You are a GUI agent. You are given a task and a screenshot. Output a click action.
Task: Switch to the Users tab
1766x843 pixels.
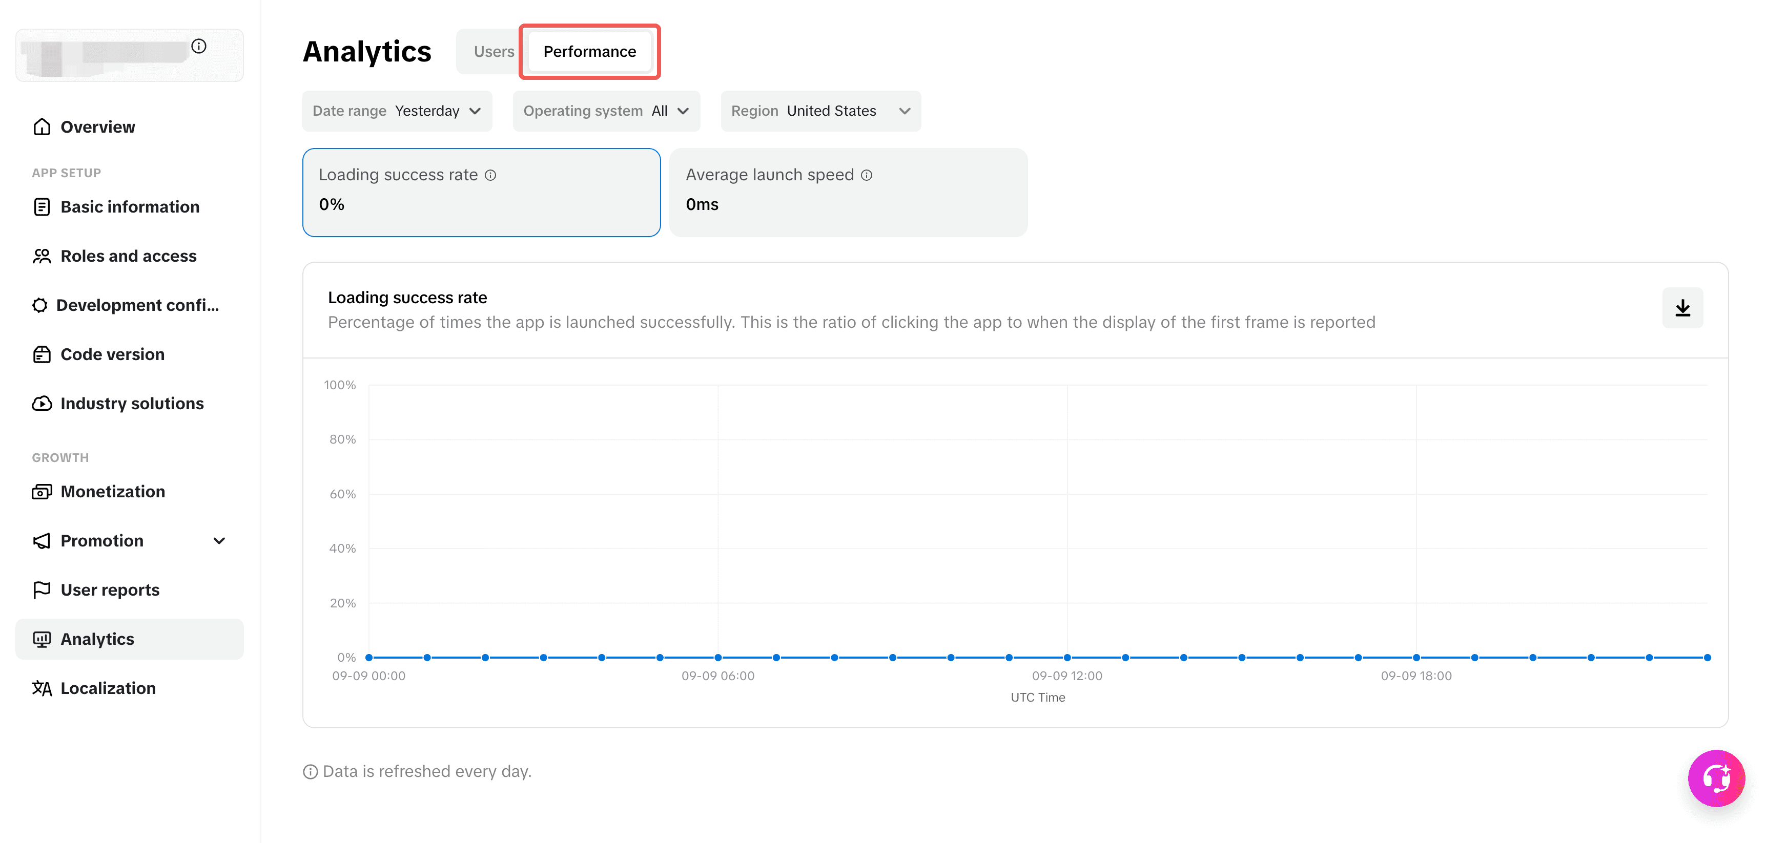tap(494, 51)
